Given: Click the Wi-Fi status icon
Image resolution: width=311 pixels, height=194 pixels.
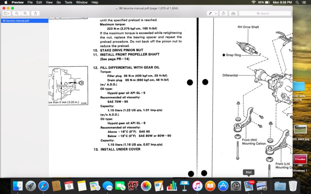Looking at the screenshot, I should click(253, 2).
